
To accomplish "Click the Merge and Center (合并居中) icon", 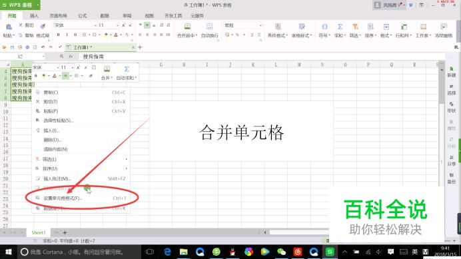I will [187, 27].
